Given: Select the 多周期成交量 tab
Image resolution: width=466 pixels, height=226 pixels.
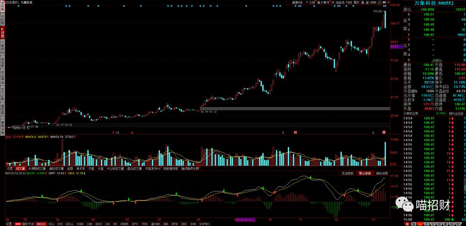Looking at the screenshot, I should 38,168.
